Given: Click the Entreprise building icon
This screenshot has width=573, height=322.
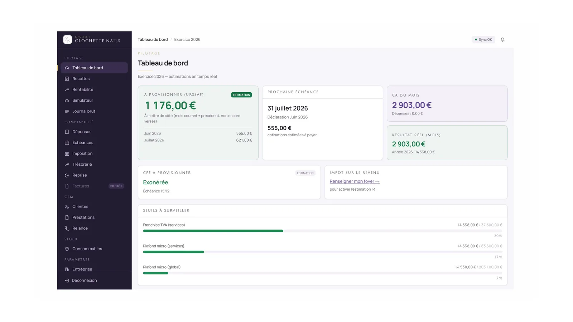Looking at the screenshot, I should [67, 269].
